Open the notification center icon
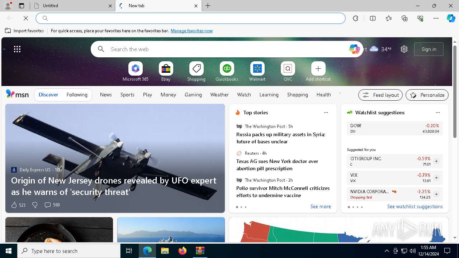Viewport: 459px width, 258px height. pos(447,251)
